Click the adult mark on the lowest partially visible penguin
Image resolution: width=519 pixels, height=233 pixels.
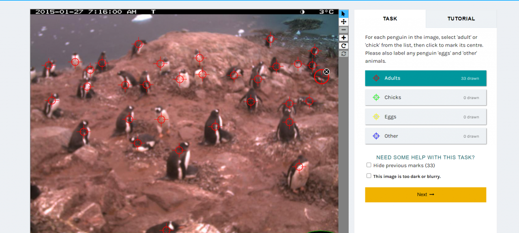(166, 229)
